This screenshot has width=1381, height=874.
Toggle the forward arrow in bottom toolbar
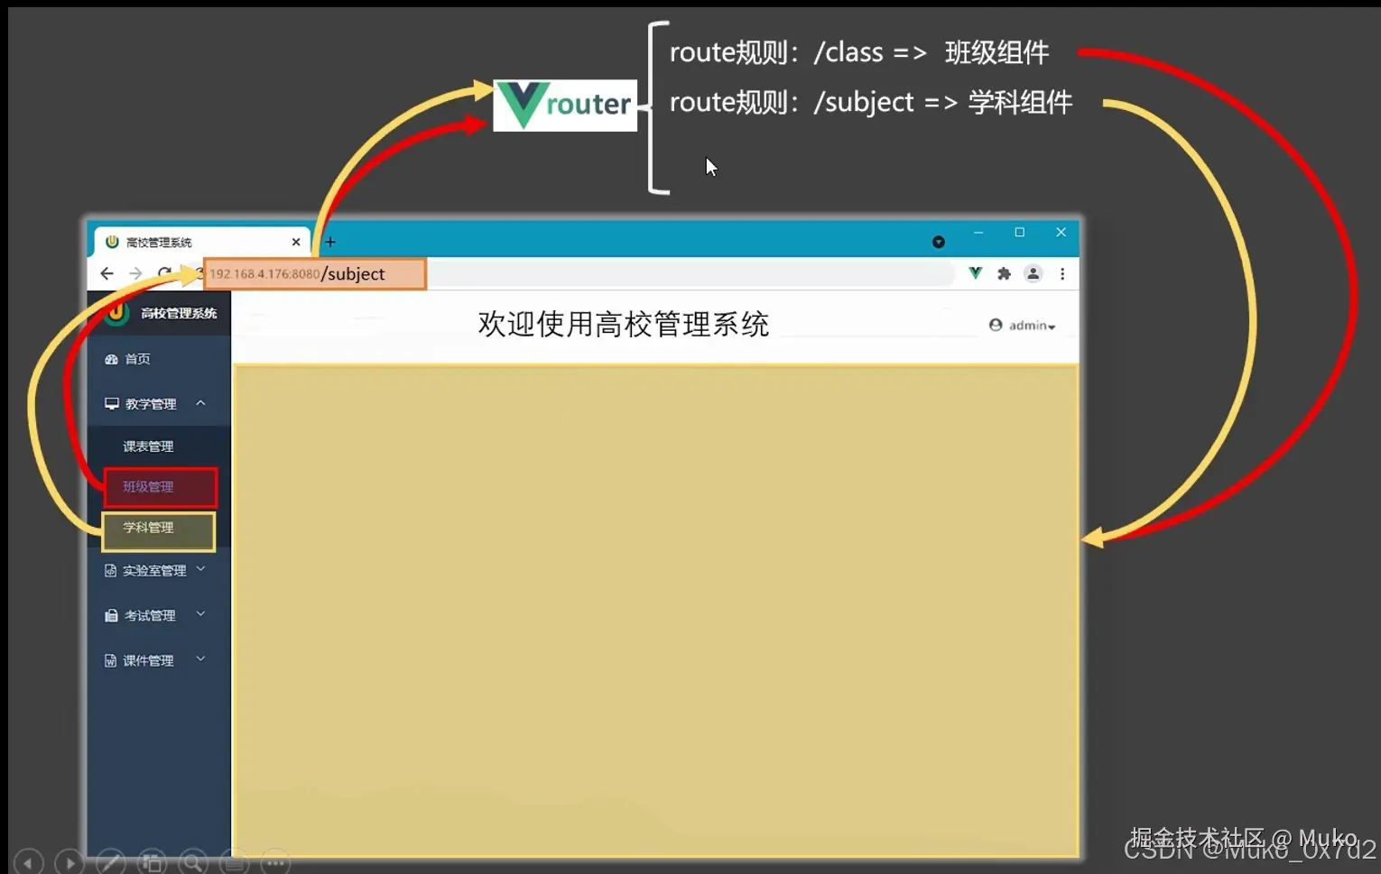pos(69,863)
